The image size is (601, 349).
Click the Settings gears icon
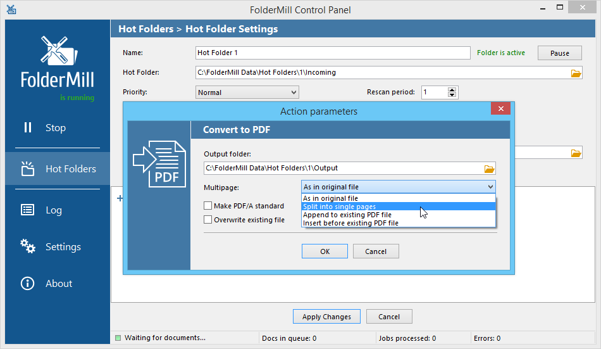(x=28, y=246)
